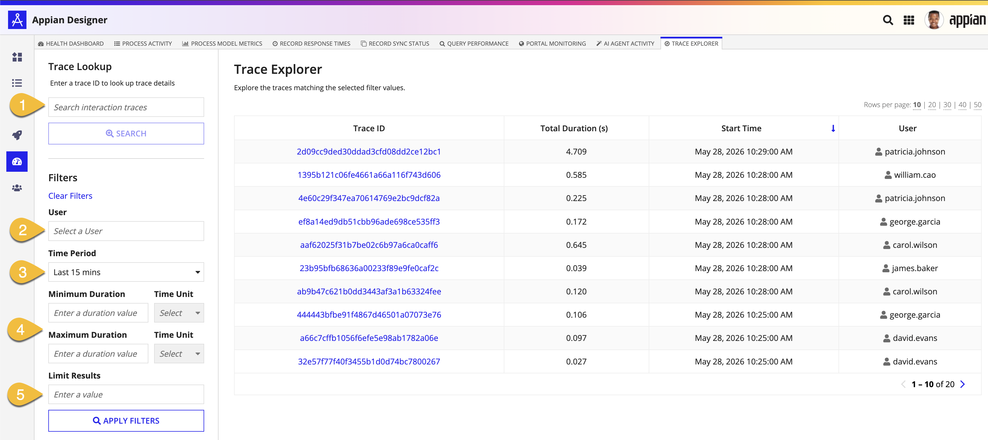Viewport: 988px width, 440px height.
Task: Open the objects list sidebar icon
Action: [x=17, y=83]
